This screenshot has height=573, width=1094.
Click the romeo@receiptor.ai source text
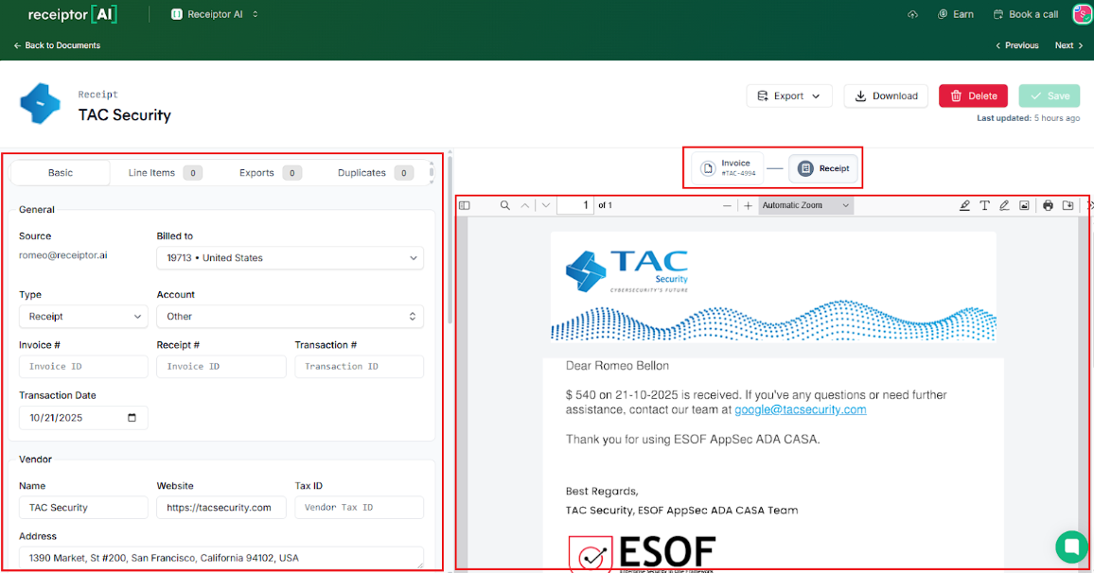click(62, 255)
